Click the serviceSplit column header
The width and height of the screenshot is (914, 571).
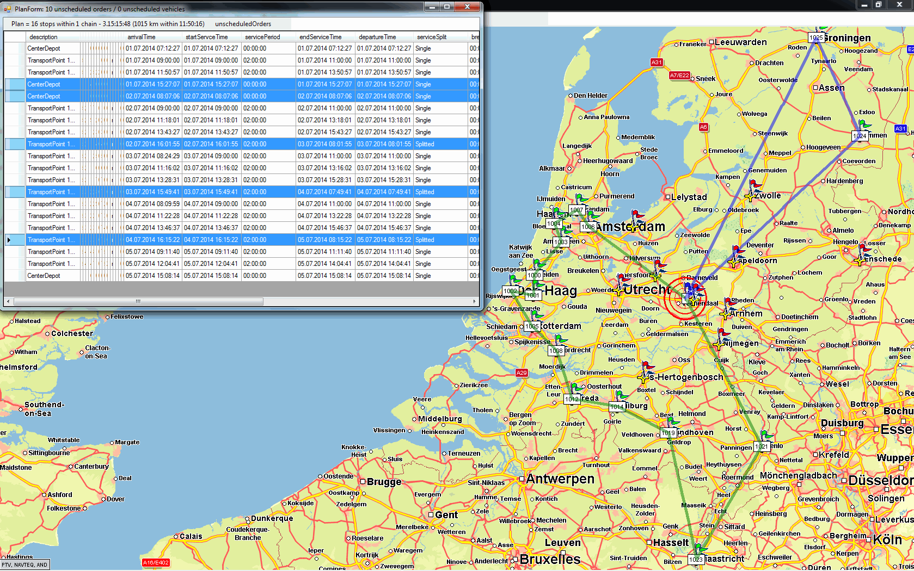pos(432,37)
